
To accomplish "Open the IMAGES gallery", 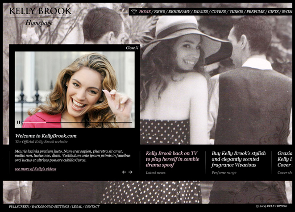I will [201, 12].
